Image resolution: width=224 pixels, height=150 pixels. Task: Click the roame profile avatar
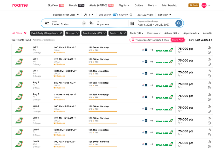pos(204,5)
